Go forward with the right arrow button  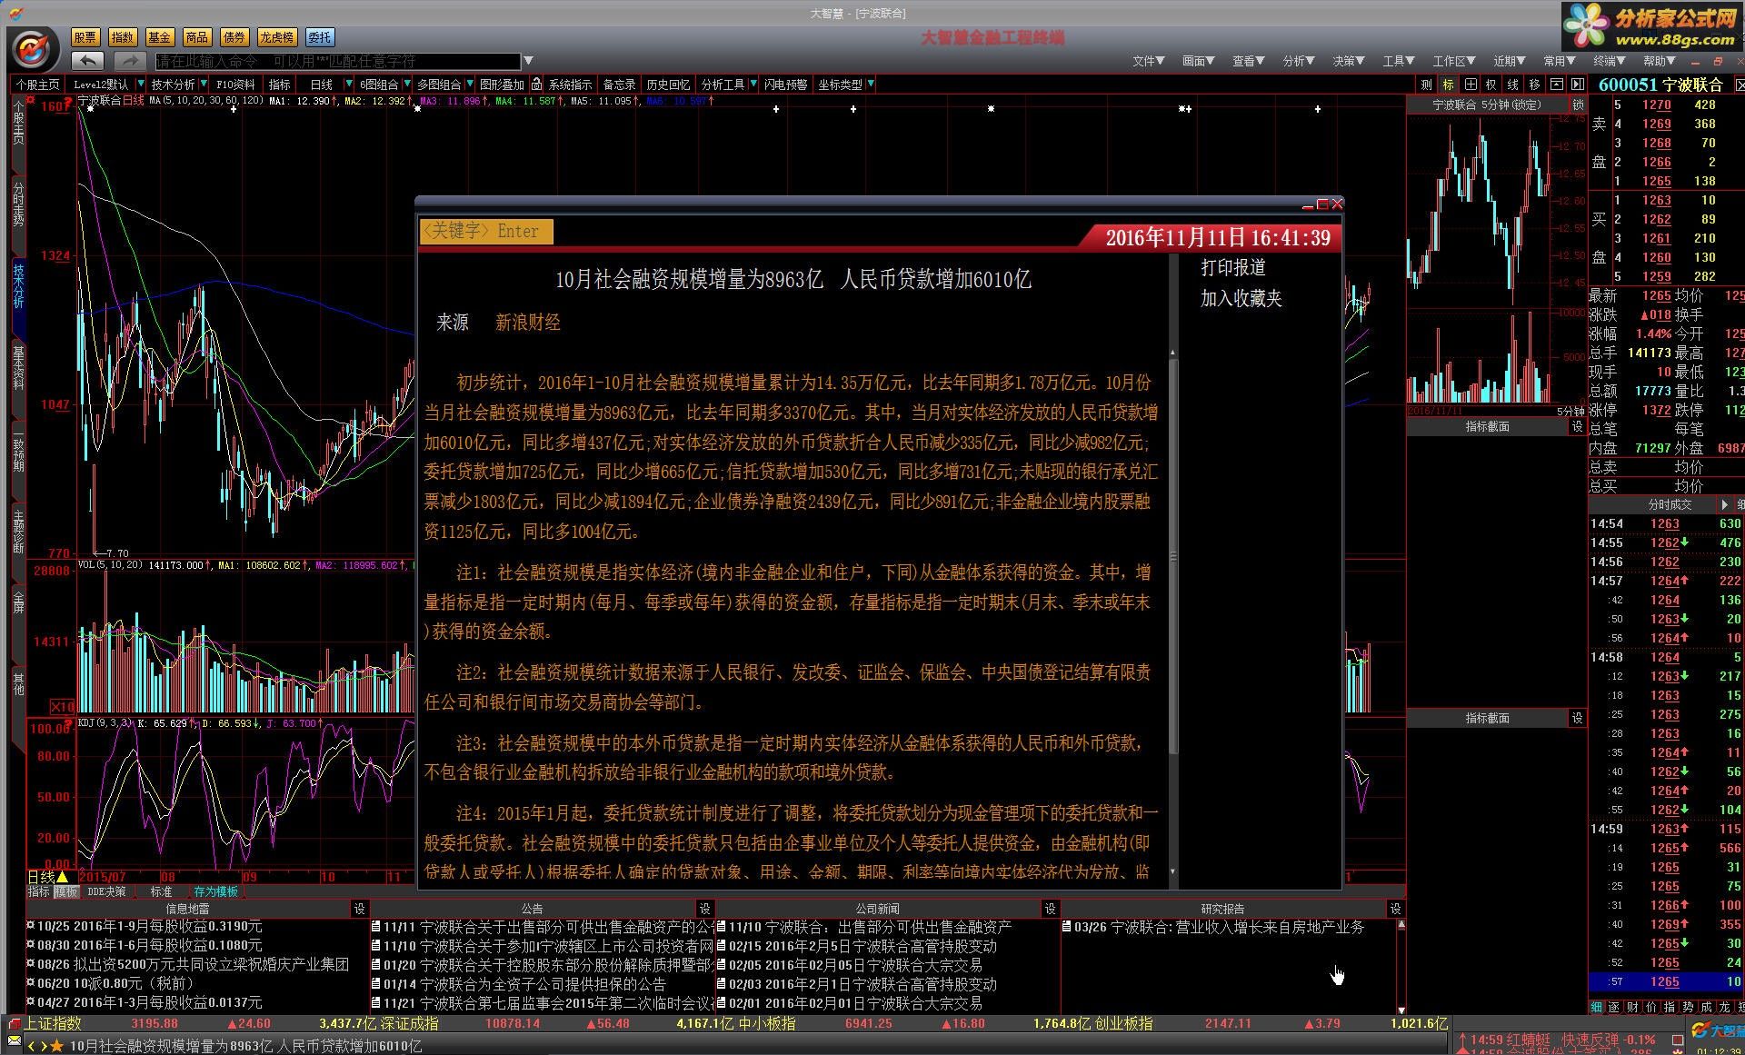[x=128, y=61]
